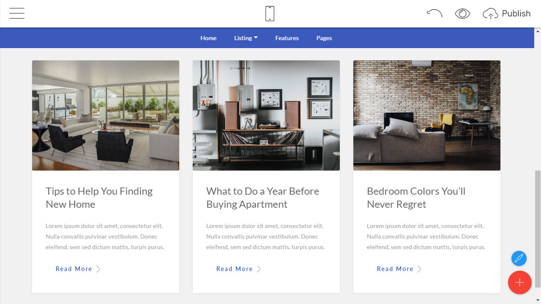Toggle the preview eye icon
The width and height of the screenshot is (541, 304).
(462, 14)
